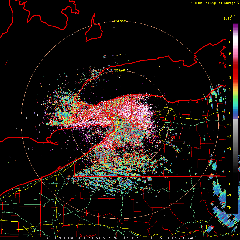The height and width of the screenshot is (240, 240).
Task: Click the 4 value on color scale
Action: coord(230,66)
